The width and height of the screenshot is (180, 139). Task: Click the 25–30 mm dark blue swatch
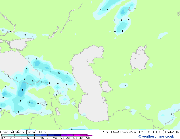(x=57, y=135)
